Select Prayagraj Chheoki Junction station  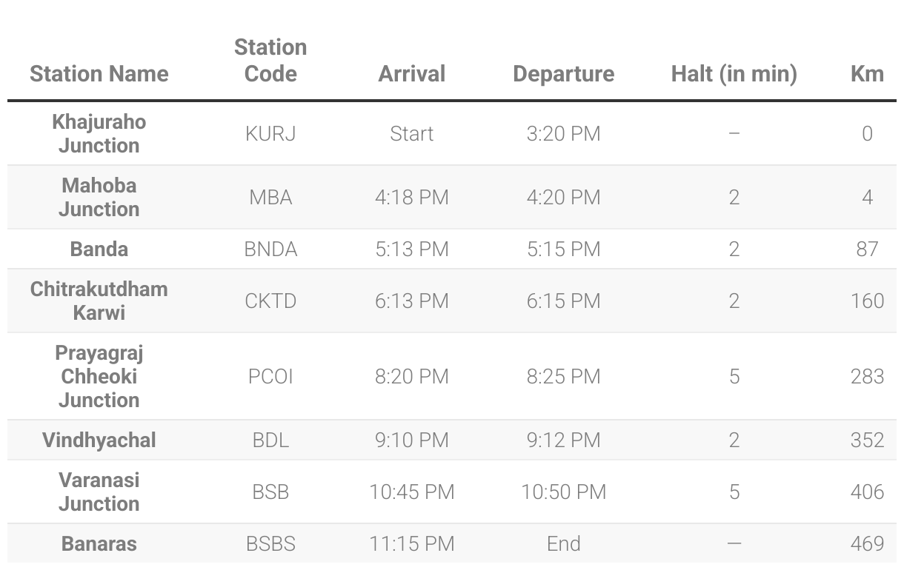(99, 377)
